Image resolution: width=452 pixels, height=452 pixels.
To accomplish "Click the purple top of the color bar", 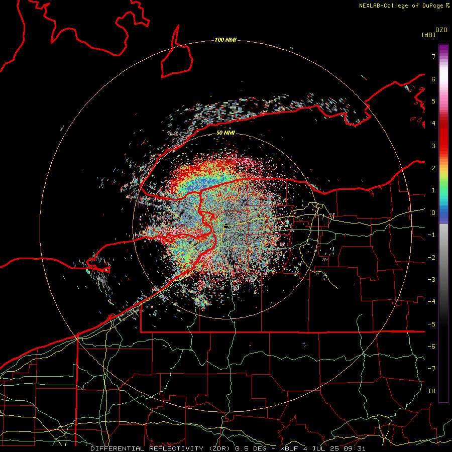I will 443,50.
